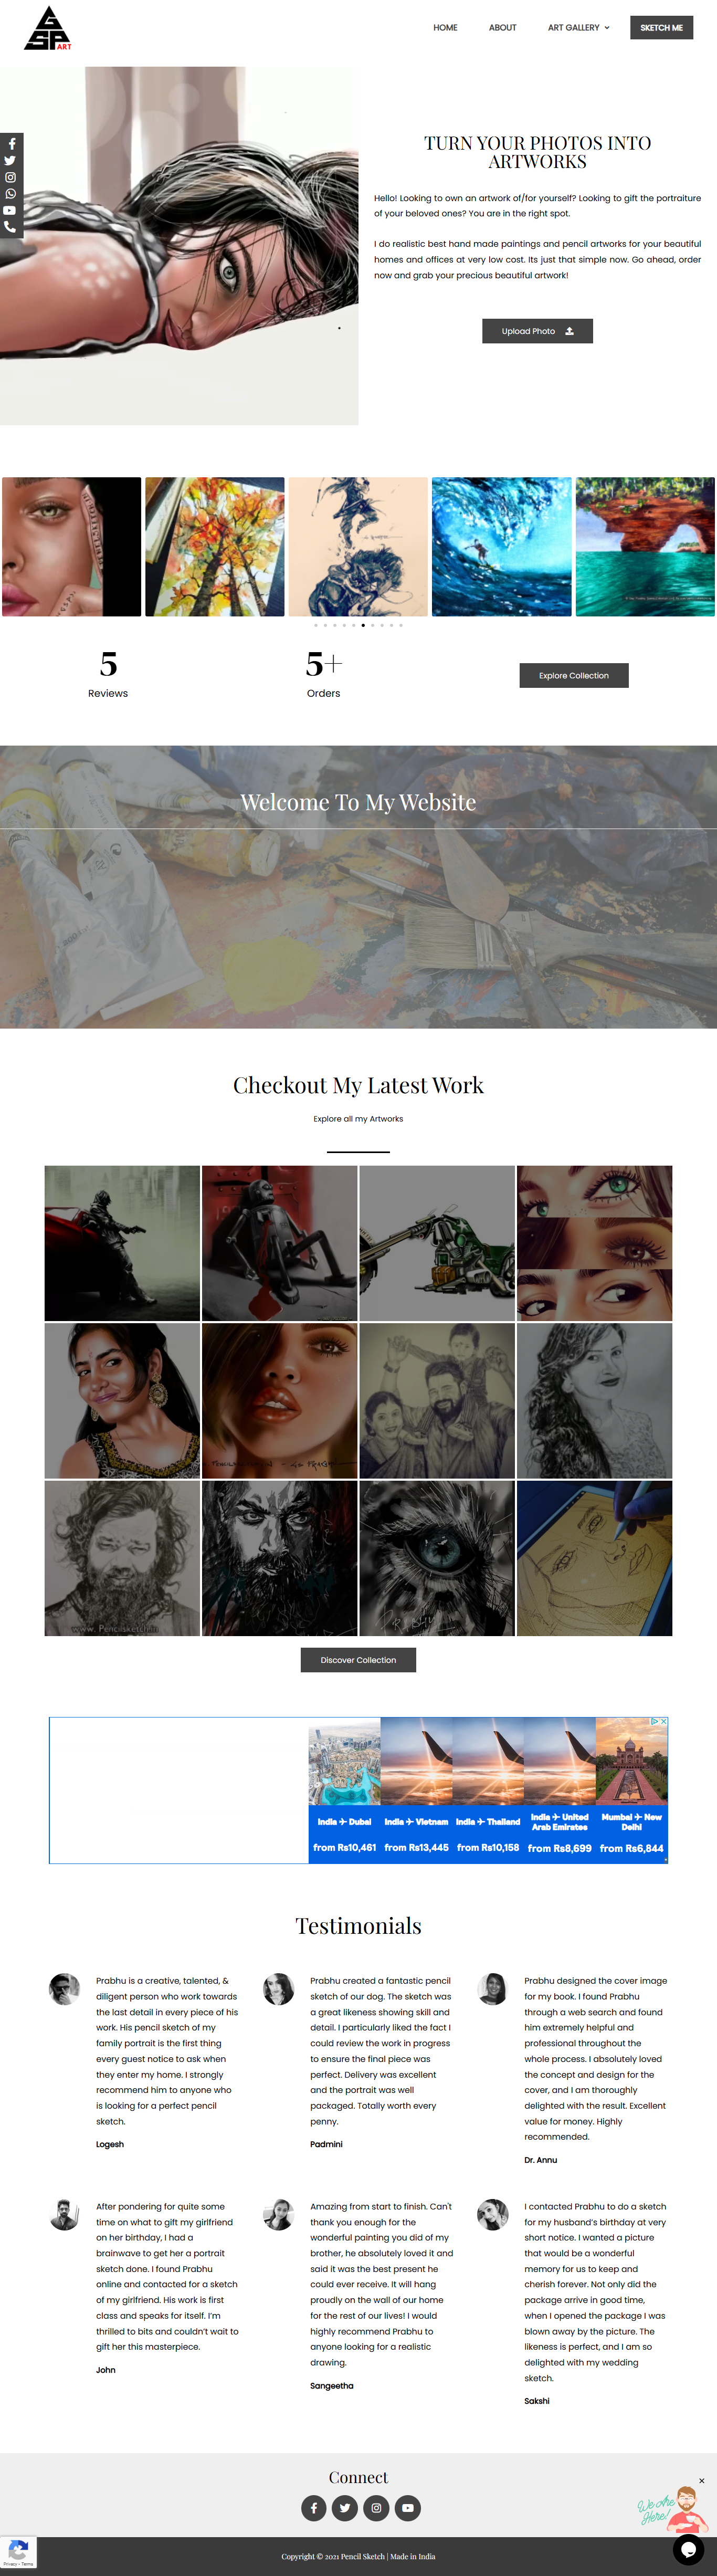The image size is (717, 2576).
Task: Click the GSP Art logo
Action: point(48,28)
